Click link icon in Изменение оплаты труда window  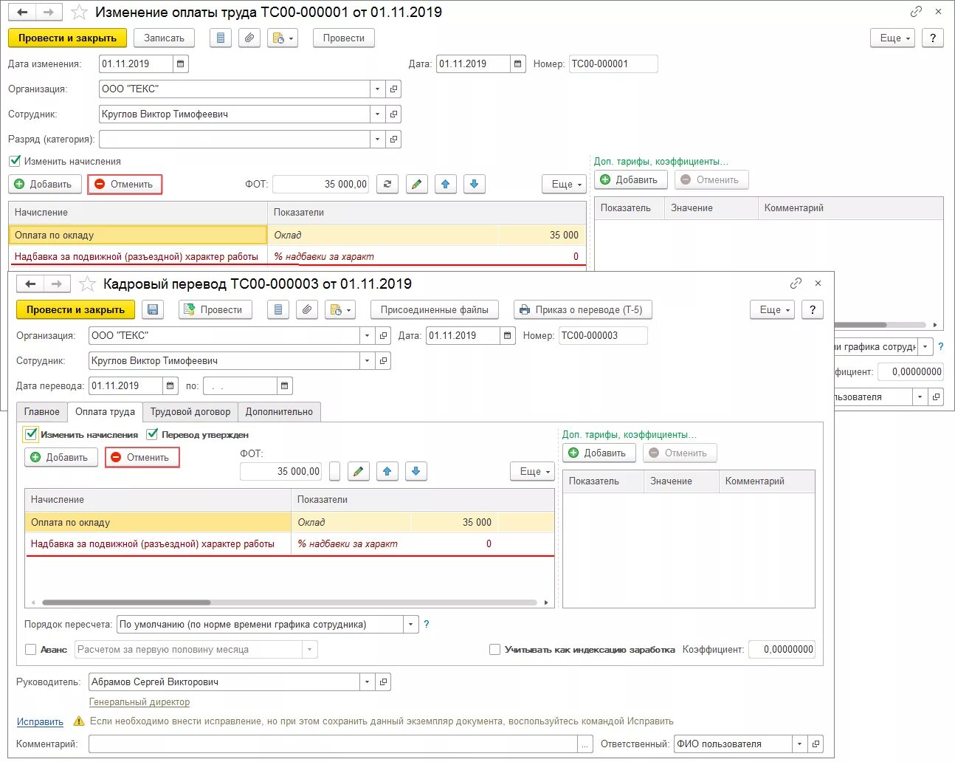pos(916,12)
